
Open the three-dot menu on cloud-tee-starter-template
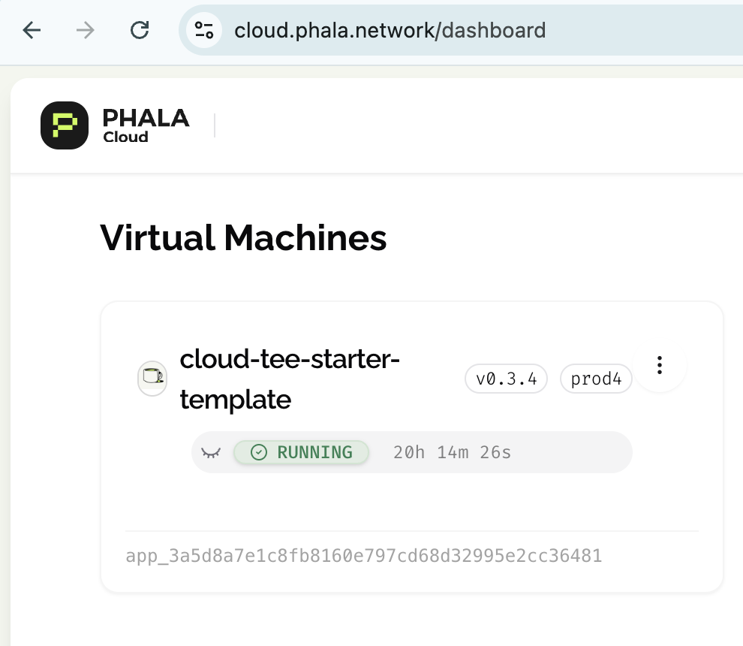point(660,365)
